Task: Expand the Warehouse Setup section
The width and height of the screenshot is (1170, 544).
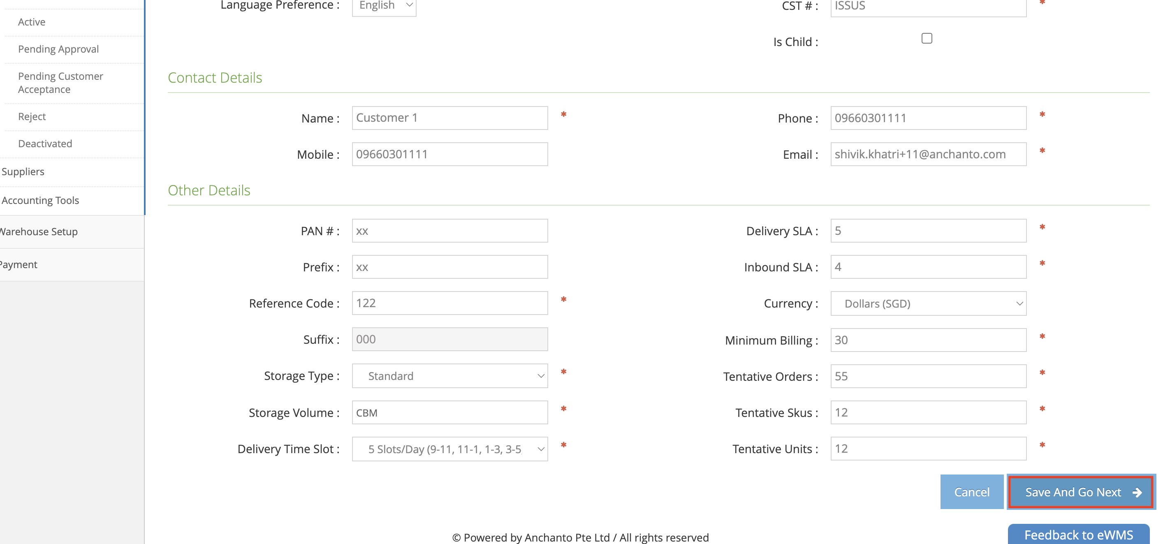Action: click(39, 231)
